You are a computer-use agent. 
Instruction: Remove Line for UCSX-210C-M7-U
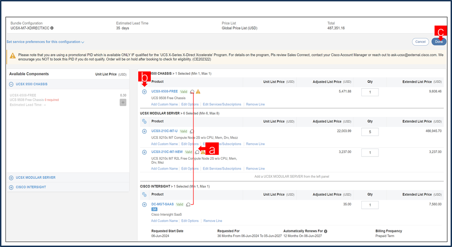click(255, 144)
